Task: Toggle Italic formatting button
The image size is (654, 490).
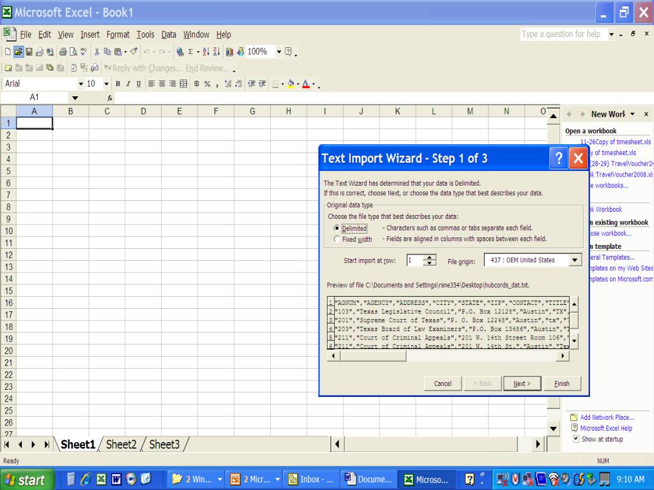Action: pos(128,84)
